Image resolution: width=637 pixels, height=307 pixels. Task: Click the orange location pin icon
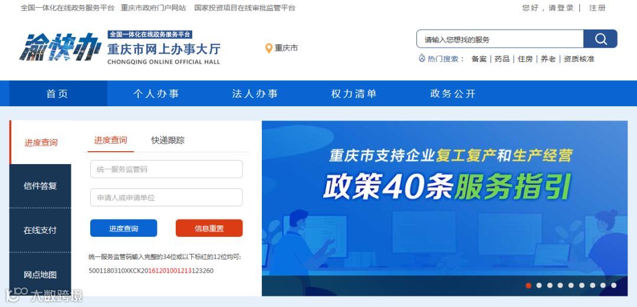click(268, 48)
